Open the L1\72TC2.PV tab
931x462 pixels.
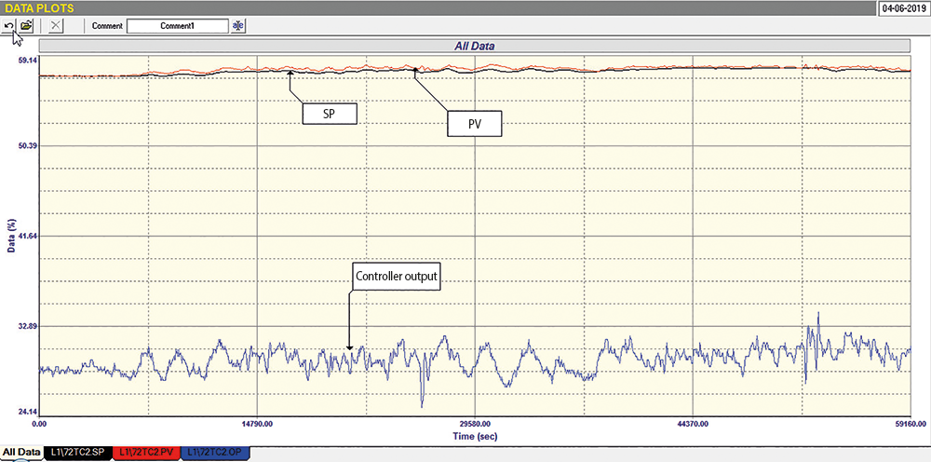click(146, 453)
